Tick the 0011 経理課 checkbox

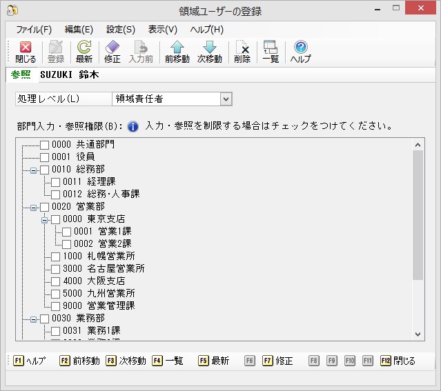(x=56, y=182)
